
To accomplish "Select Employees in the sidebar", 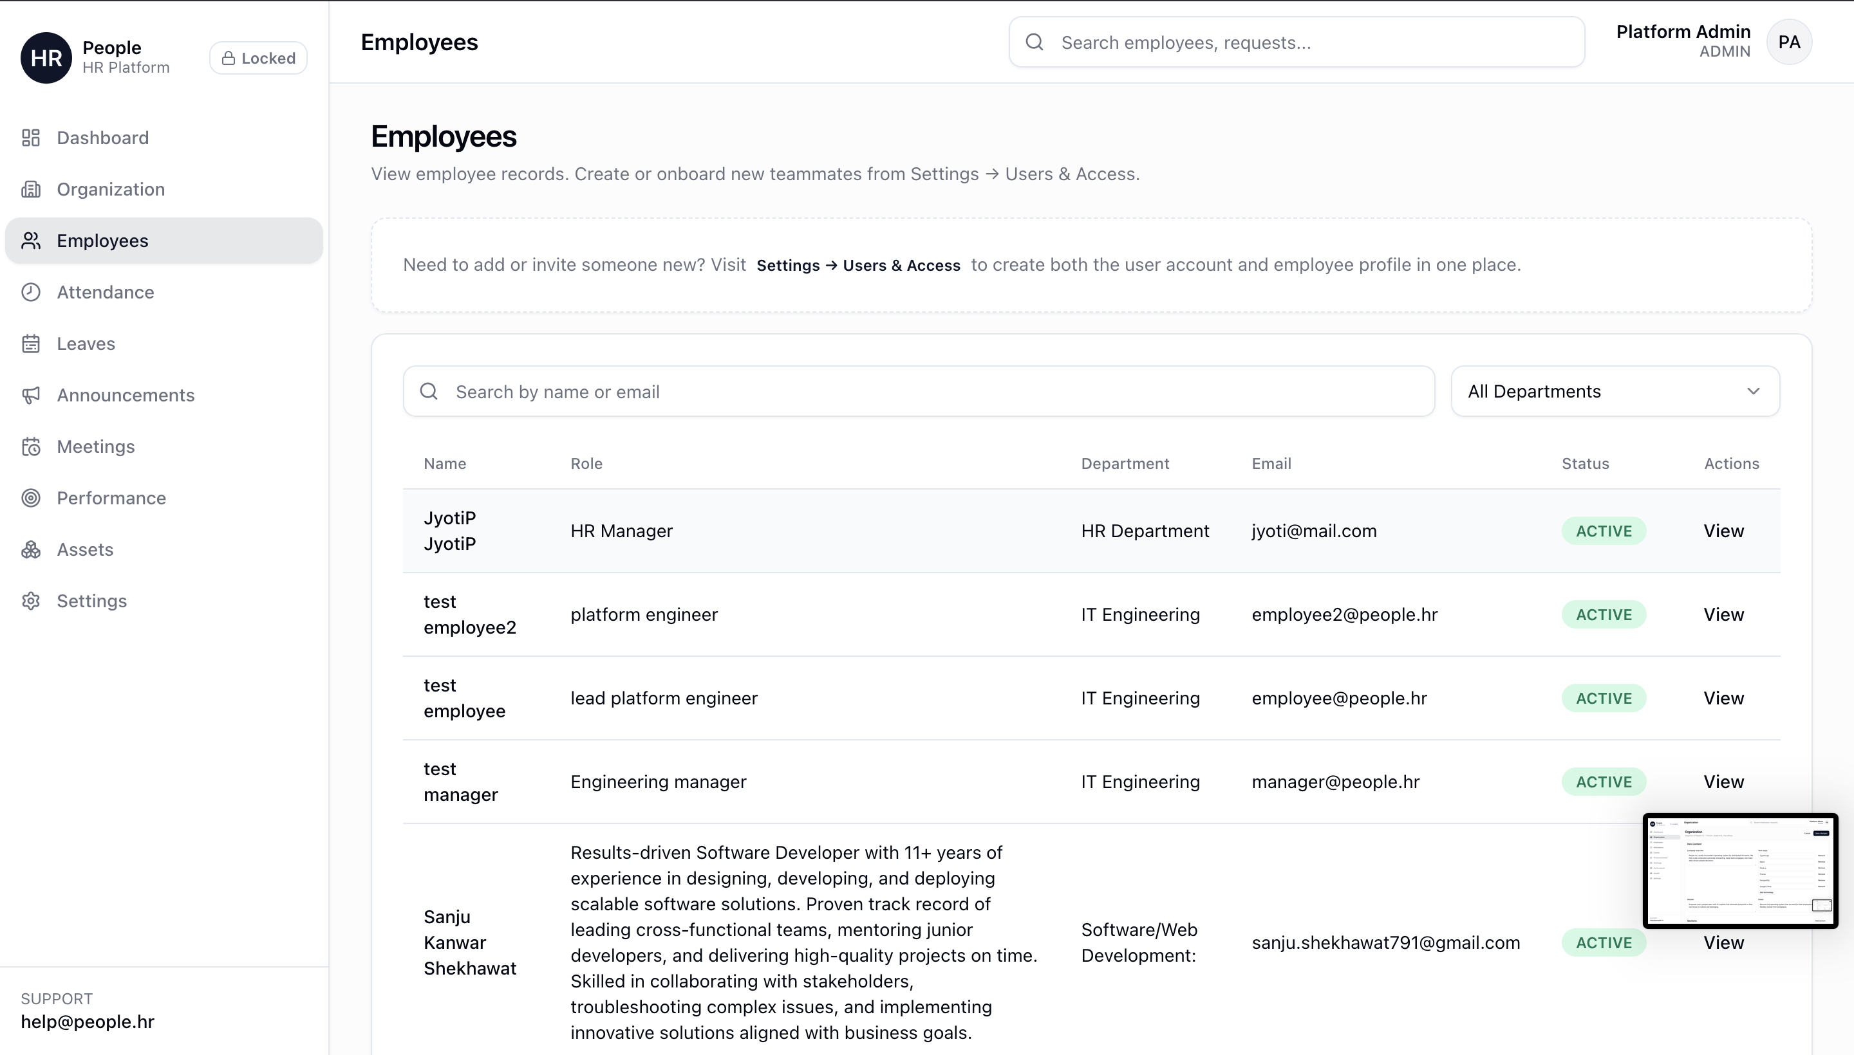I will pos(102,241).
